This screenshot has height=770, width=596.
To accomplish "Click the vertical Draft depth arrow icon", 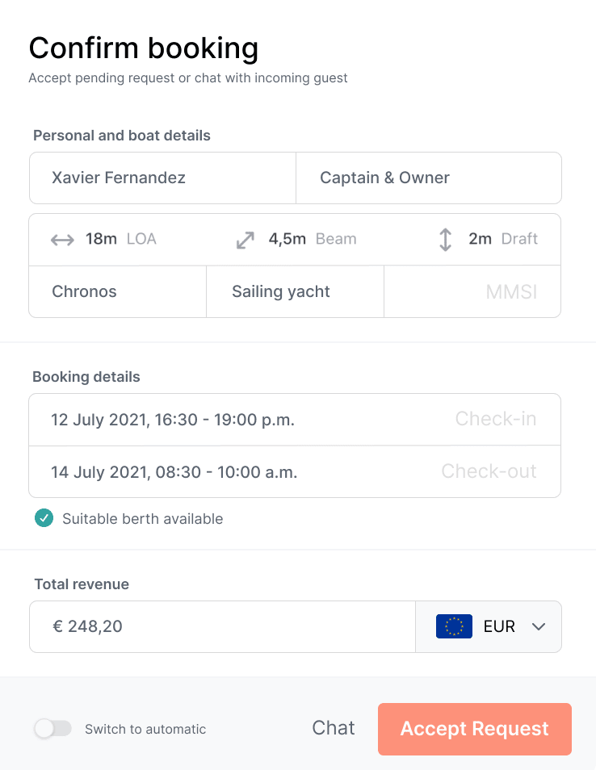I will pyautogui.click(x=445, y=240).
